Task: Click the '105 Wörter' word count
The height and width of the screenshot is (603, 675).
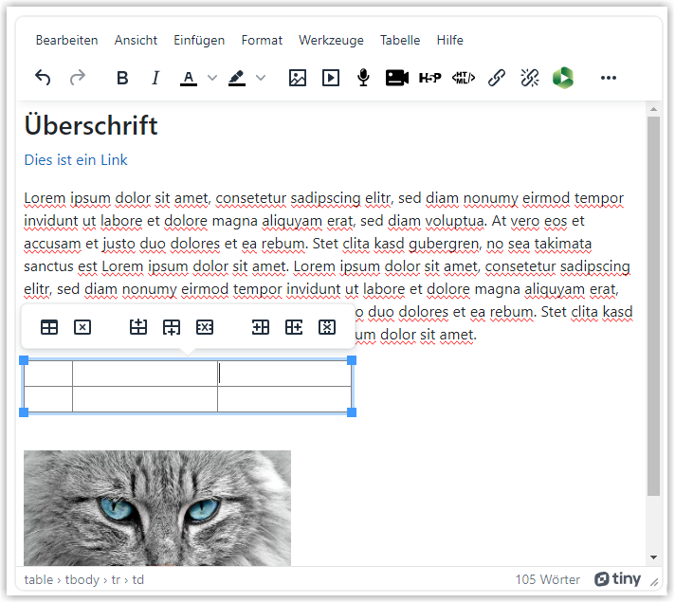Action: 548,579
